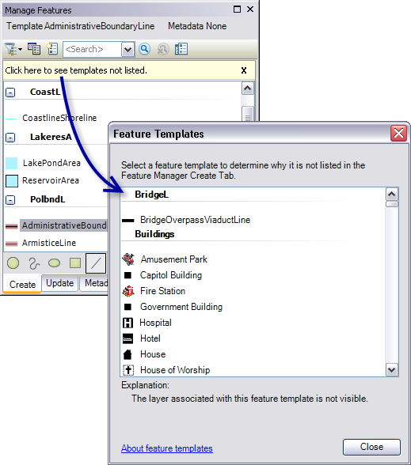Select the House template
The width and height of the screenshot is (411, 465).
coord(153,354)
